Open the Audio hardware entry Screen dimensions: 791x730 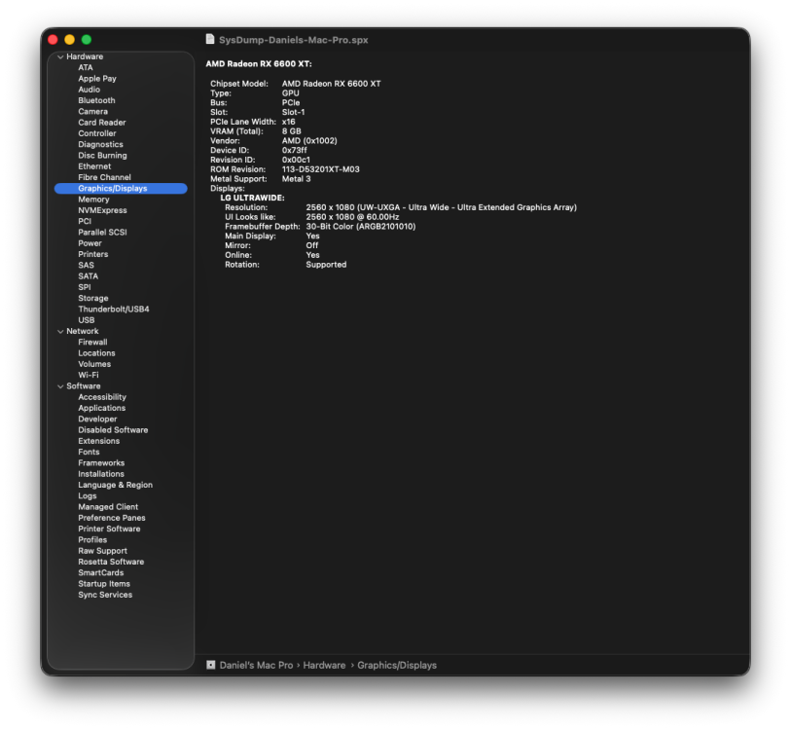click(x=89, y=90)
